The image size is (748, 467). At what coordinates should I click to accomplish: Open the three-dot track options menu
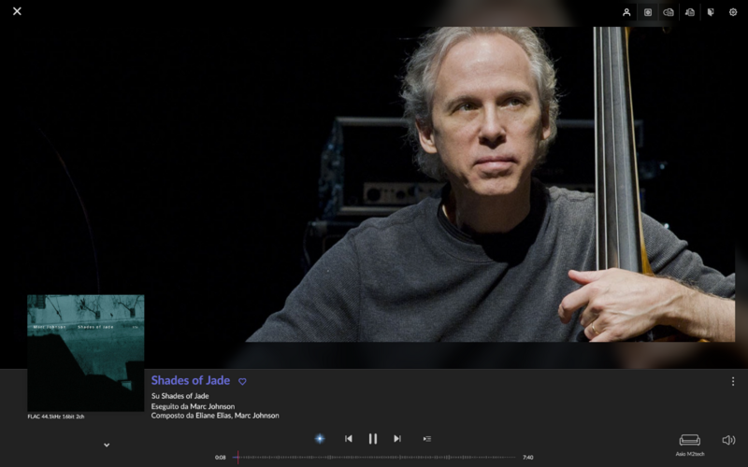coord(733,381)
